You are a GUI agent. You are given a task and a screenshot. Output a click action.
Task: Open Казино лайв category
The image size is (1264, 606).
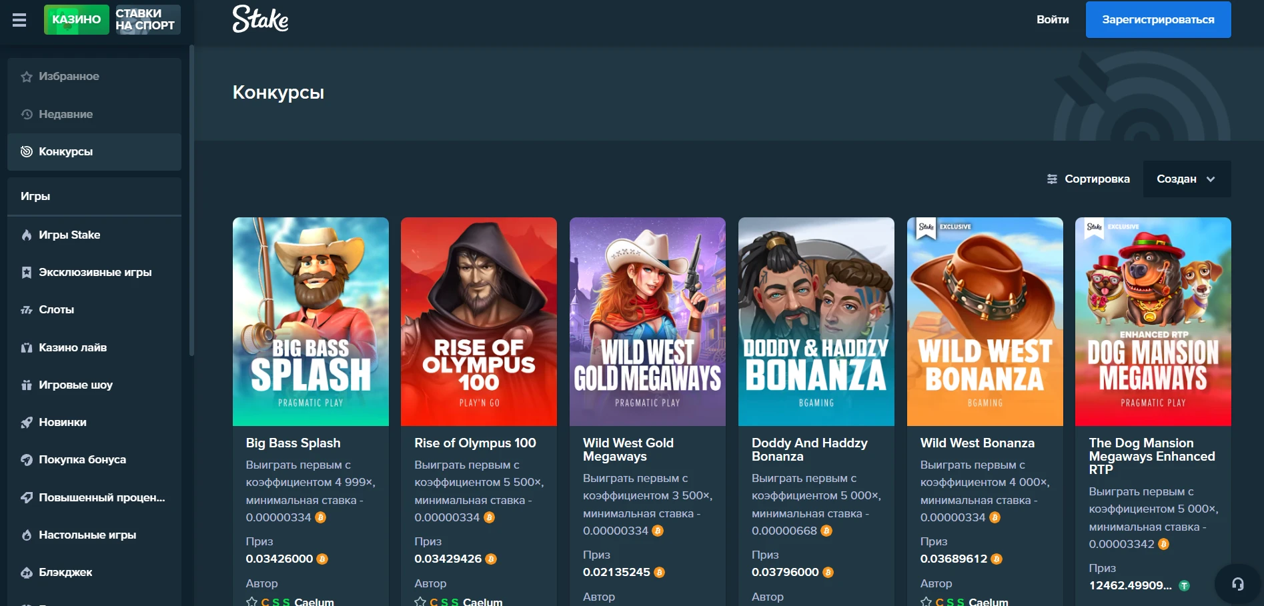[94, 347]
